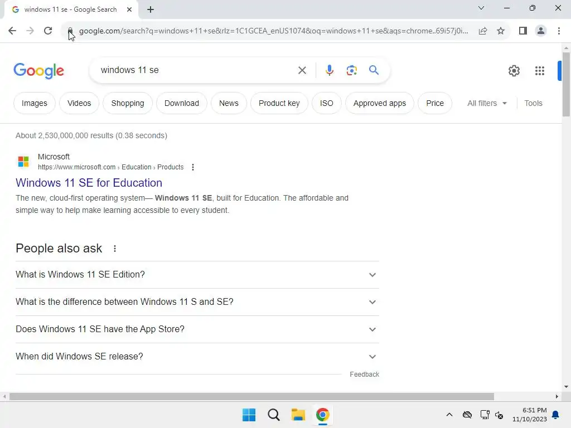This screenshot has height=428, width=571.
Task: Expand 'When did Windows SE release?'
Action: 197,357
